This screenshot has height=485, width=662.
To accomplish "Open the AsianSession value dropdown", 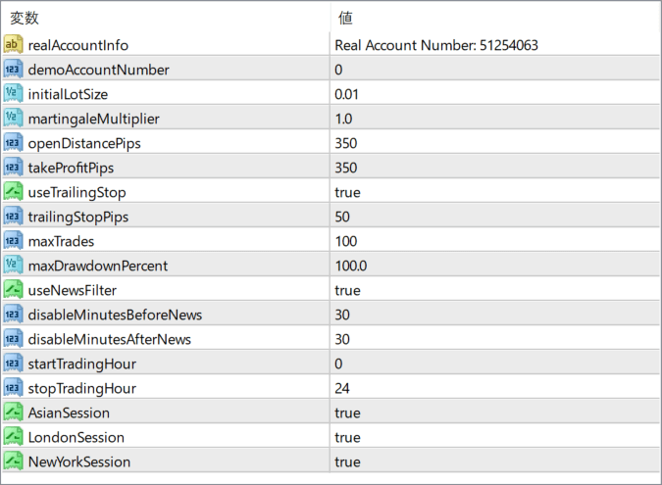I will (490, 412).
